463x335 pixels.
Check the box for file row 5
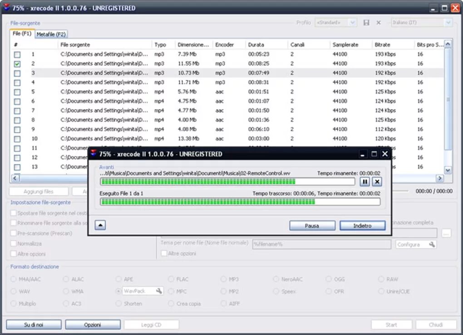pyautogui.click(x=17, y=92)
